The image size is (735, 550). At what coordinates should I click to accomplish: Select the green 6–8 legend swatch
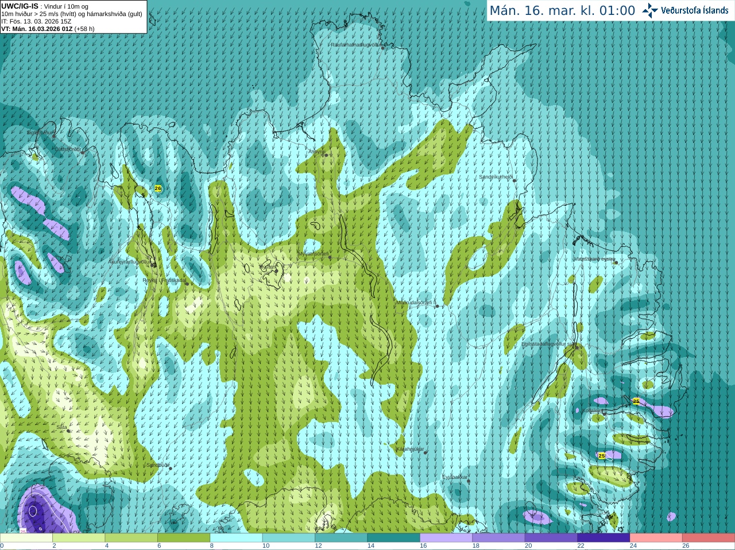coord(184,538)
